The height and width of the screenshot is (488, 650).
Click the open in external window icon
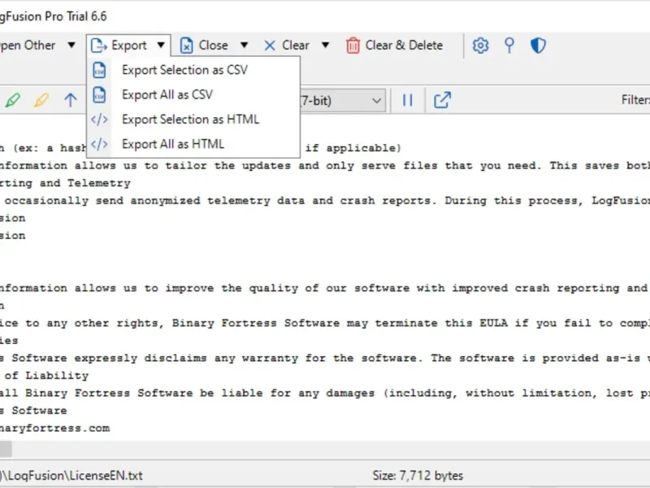tap(442, 100)
